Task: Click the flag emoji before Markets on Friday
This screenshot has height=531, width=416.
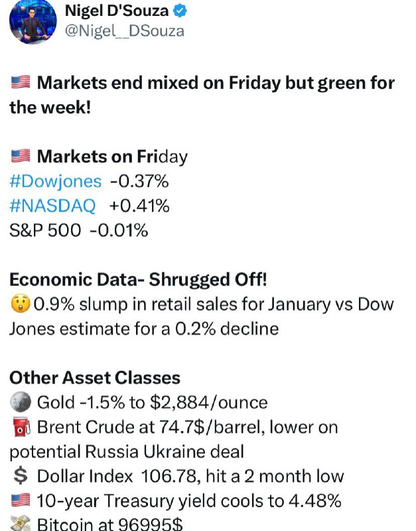Action: (21, 156)
